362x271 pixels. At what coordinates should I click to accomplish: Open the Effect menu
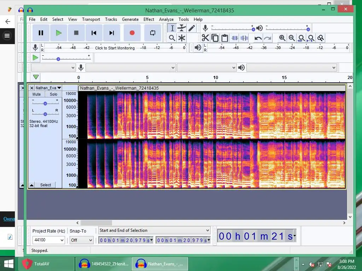tap(149, 19)
